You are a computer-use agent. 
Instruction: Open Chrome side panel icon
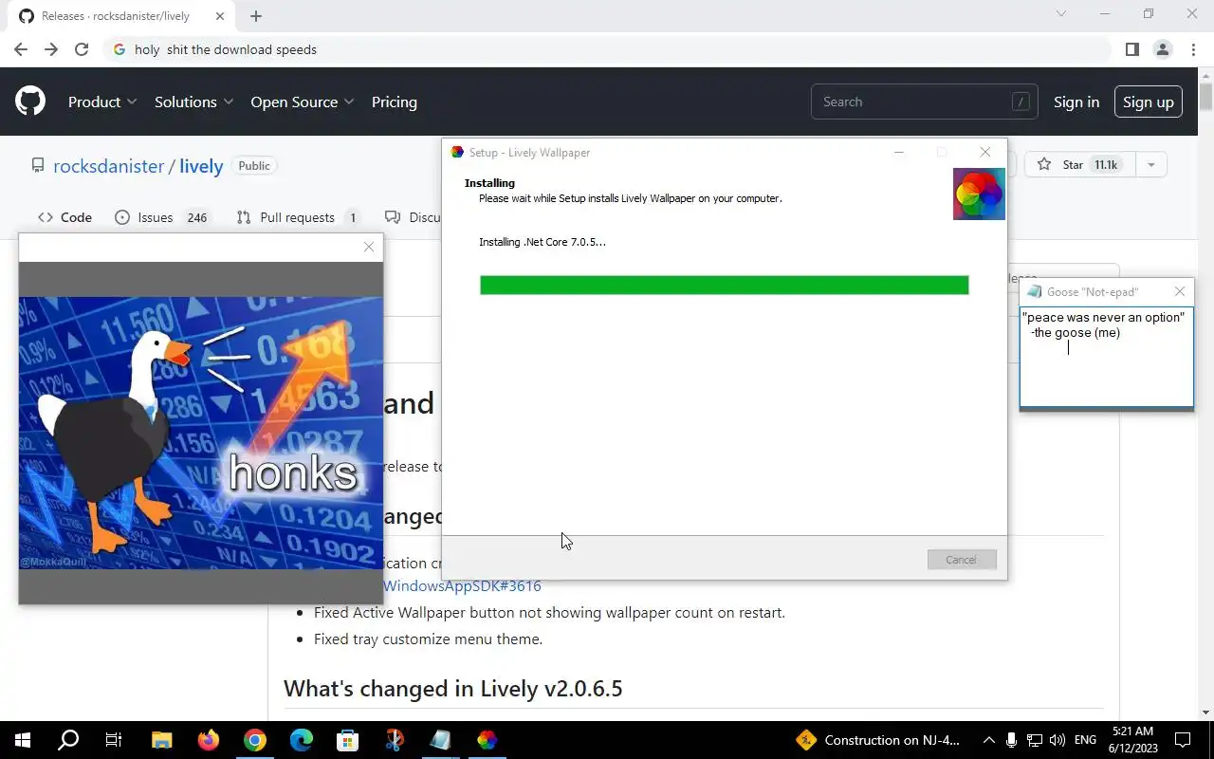coord(1131,49)
